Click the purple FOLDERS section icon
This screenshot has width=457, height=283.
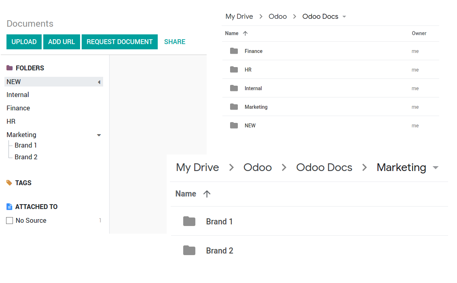point(10,68)
